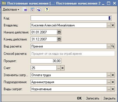Close the window using title bar X
This screenshot has width=118, height=102.
[114, 3]
